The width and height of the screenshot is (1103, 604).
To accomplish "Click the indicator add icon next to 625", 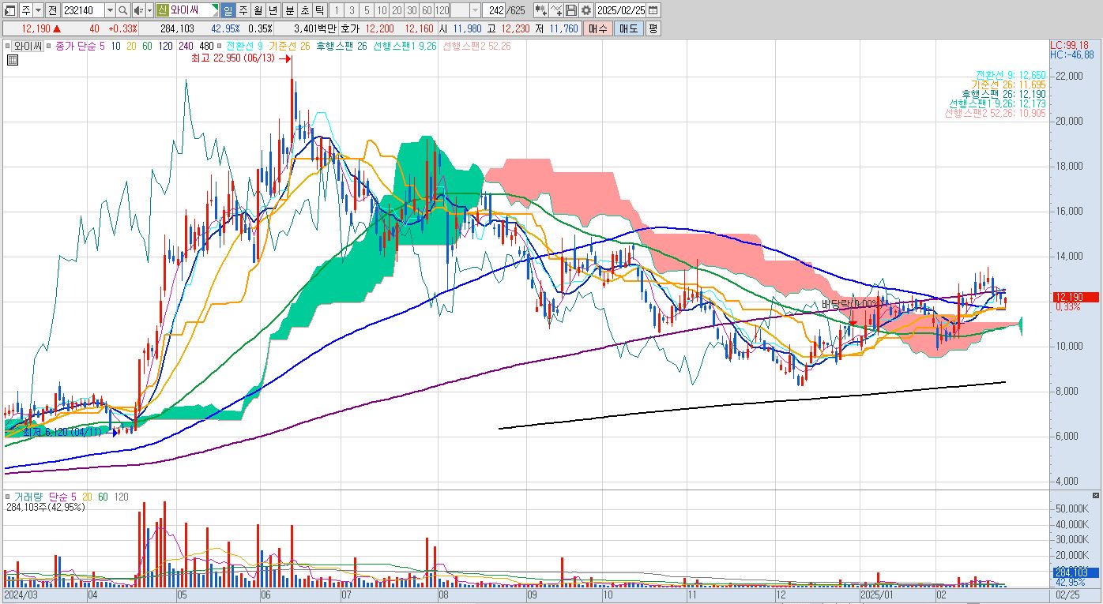I will 540,10.
